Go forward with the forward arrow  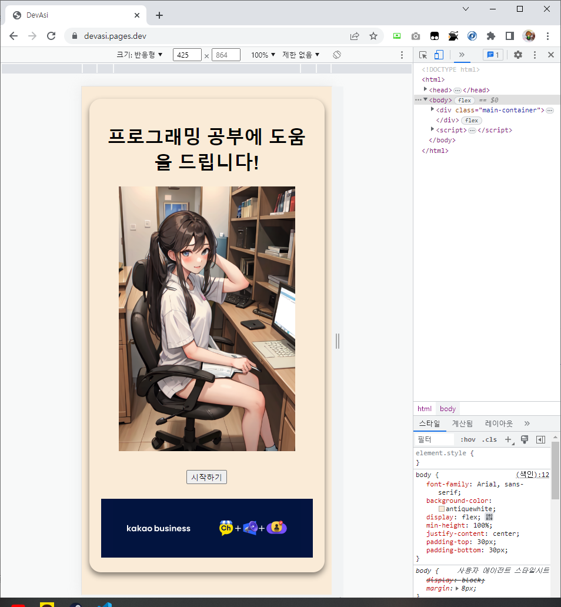point(32,36)
